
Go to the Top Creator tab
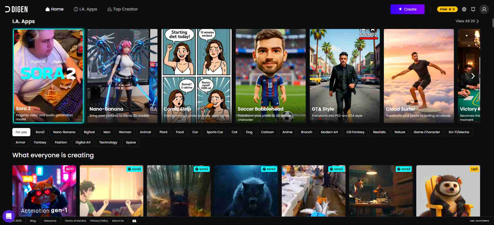tap(122, 9)
